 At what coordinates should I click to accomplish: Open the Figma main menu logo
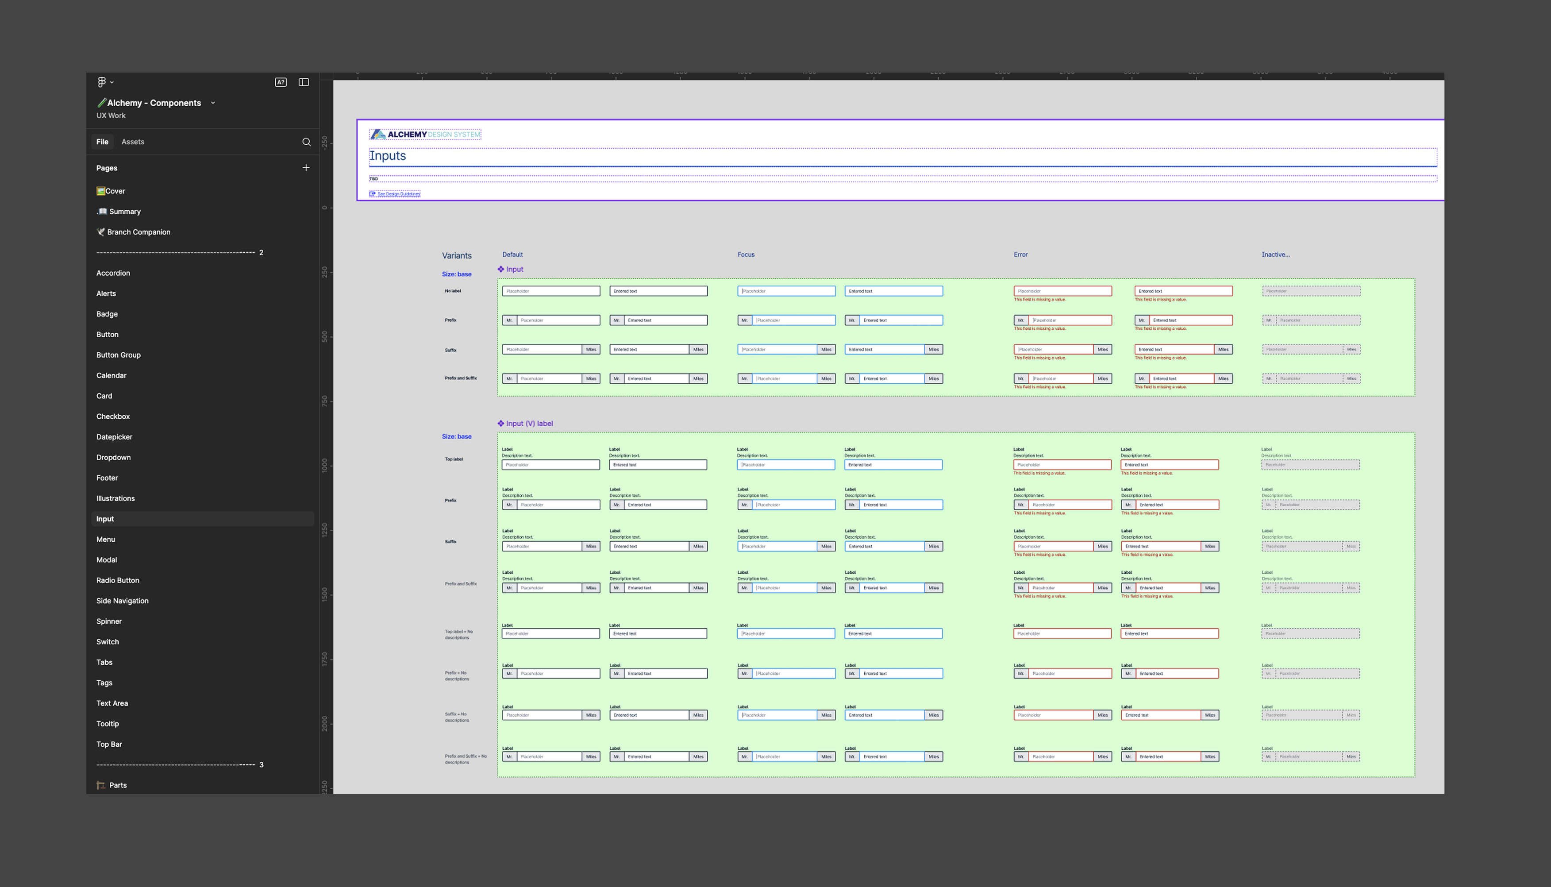102,81
